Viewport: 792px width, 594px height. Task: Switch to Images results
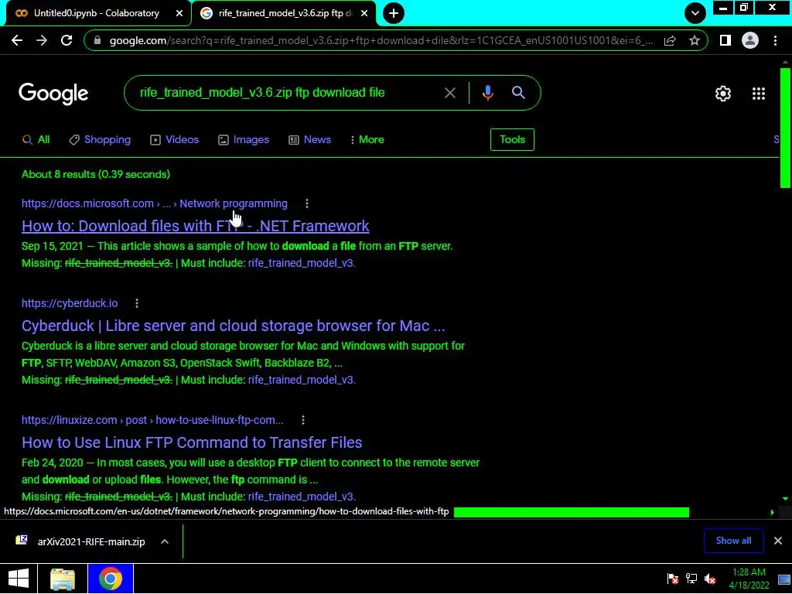pyautogui.click(x=244, y=140)
